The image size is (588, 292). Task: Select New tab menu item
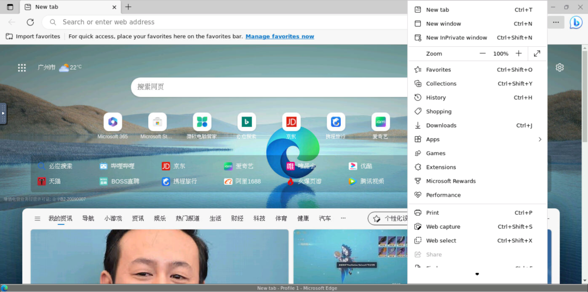click(x=477, y=10)
